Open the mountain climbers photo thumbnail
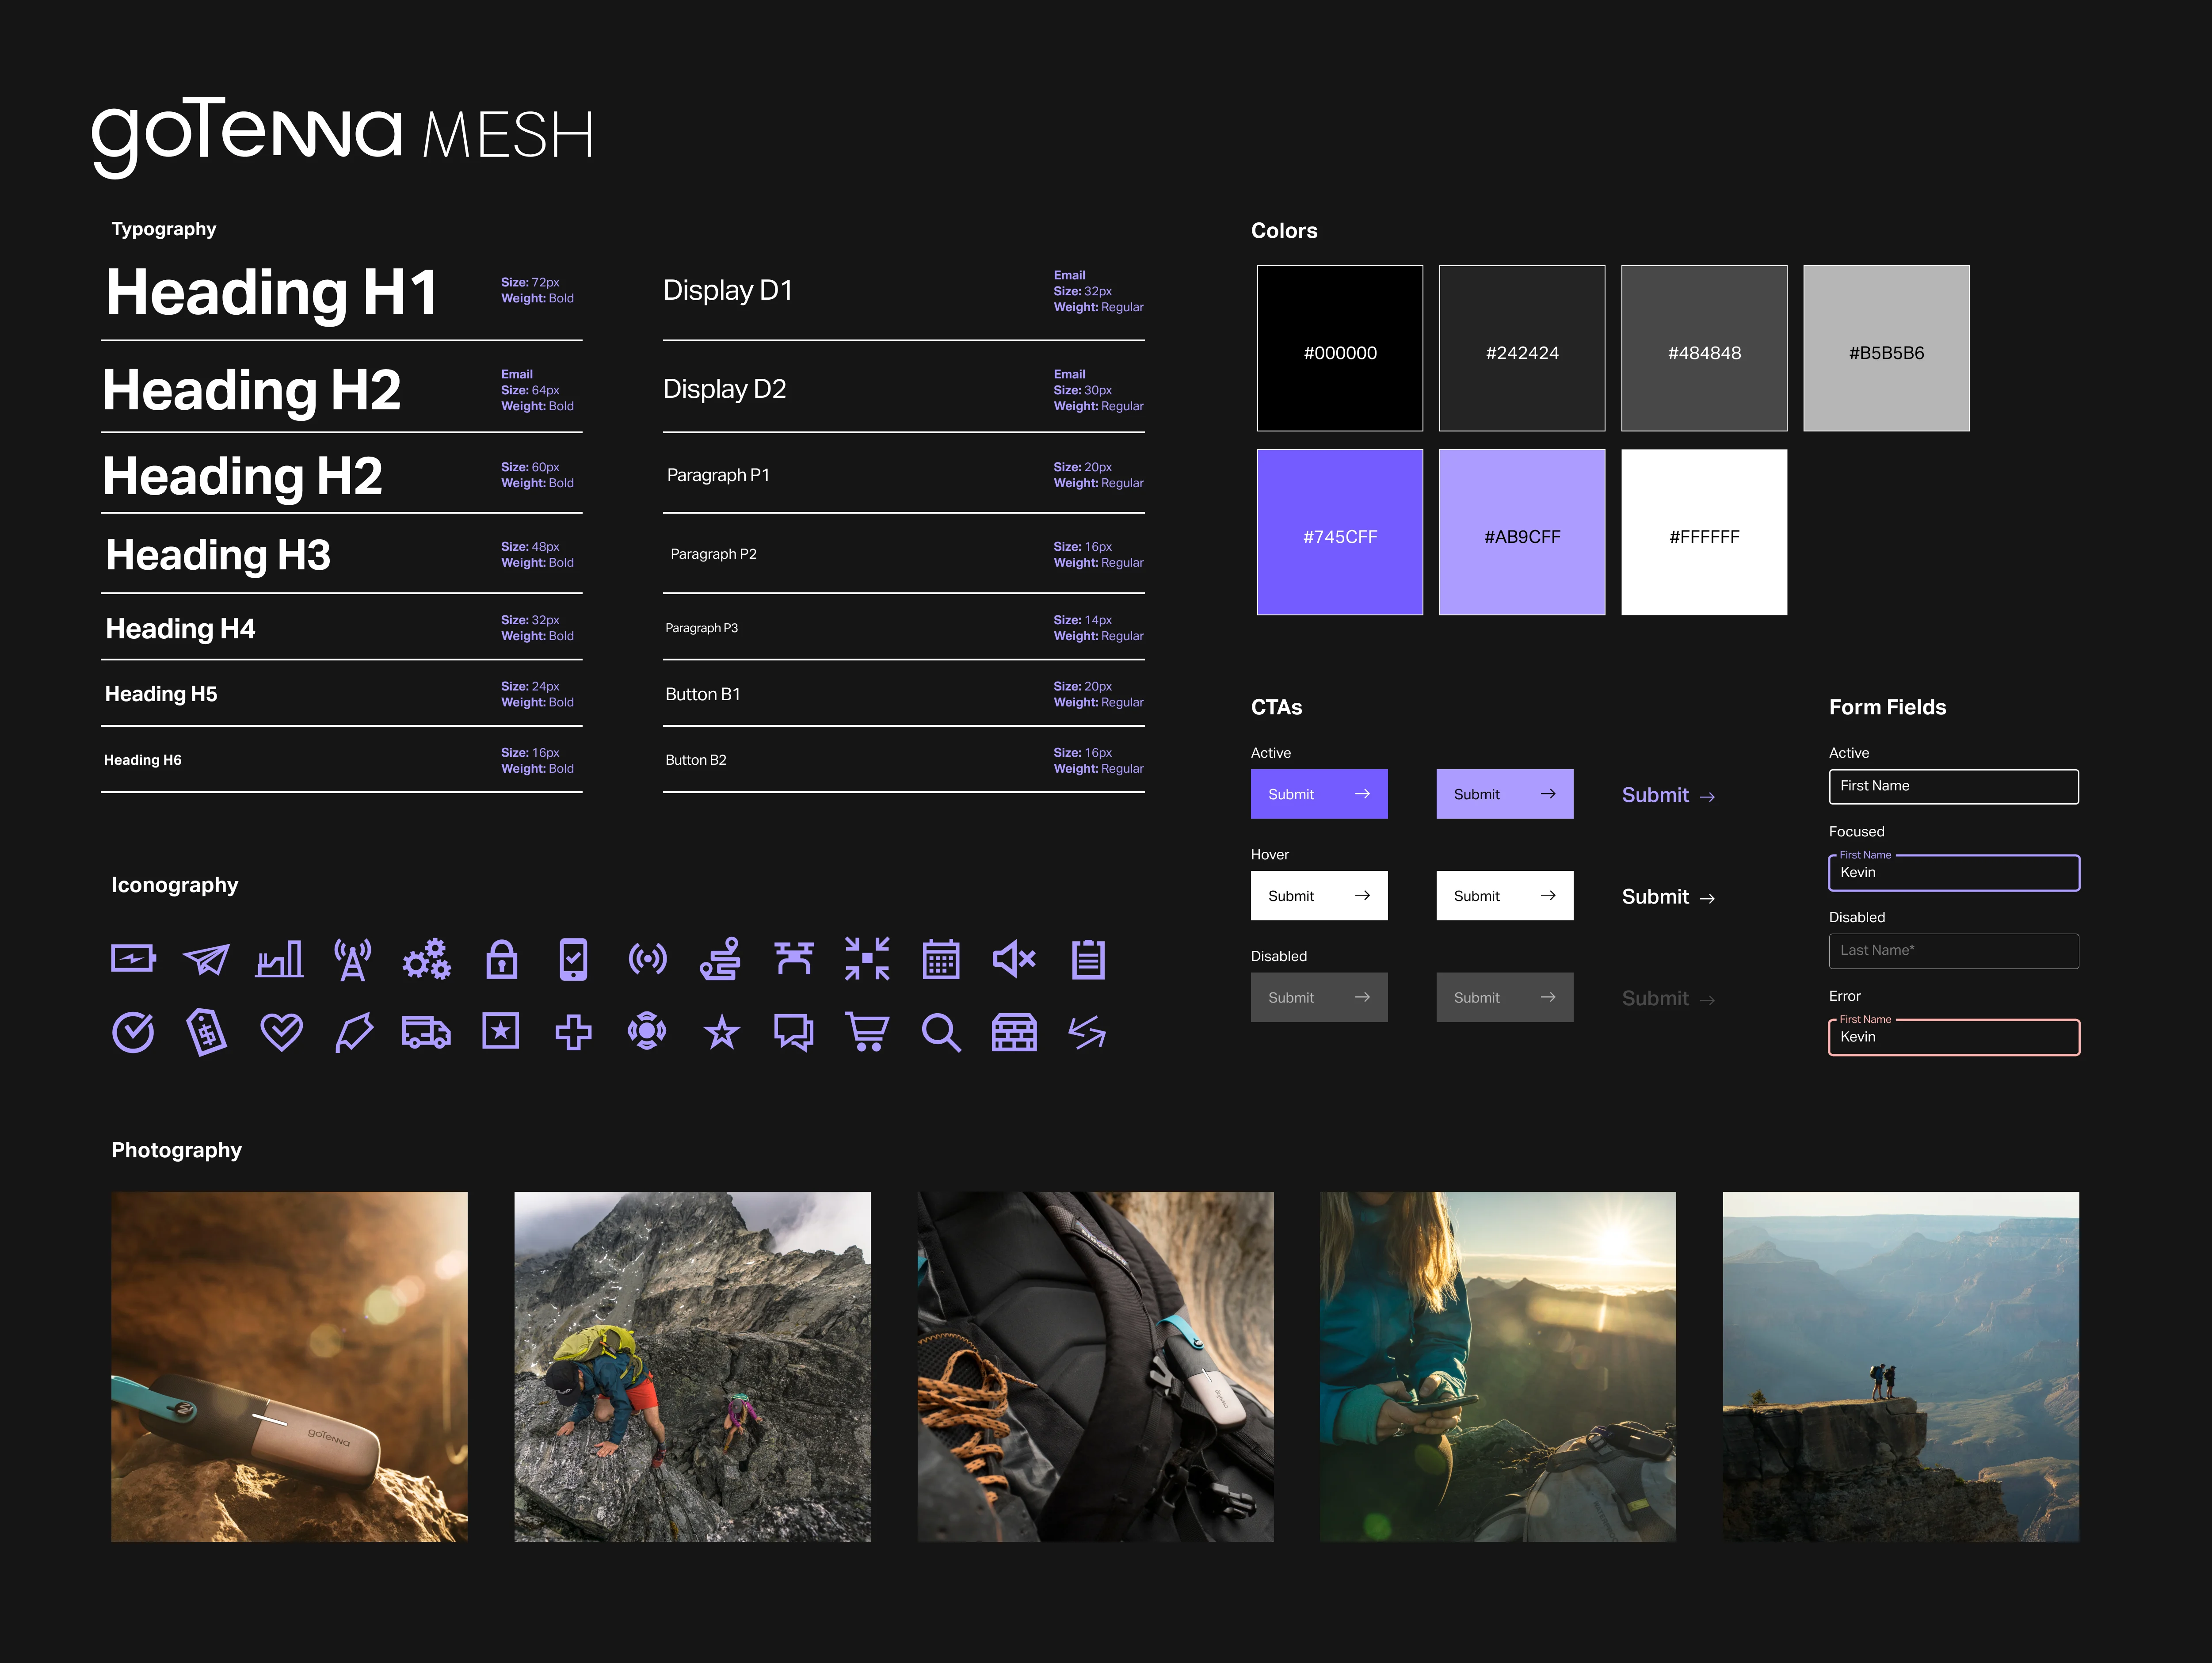This screenshot has width=2212, height=1663. [x=692, y=1366]
